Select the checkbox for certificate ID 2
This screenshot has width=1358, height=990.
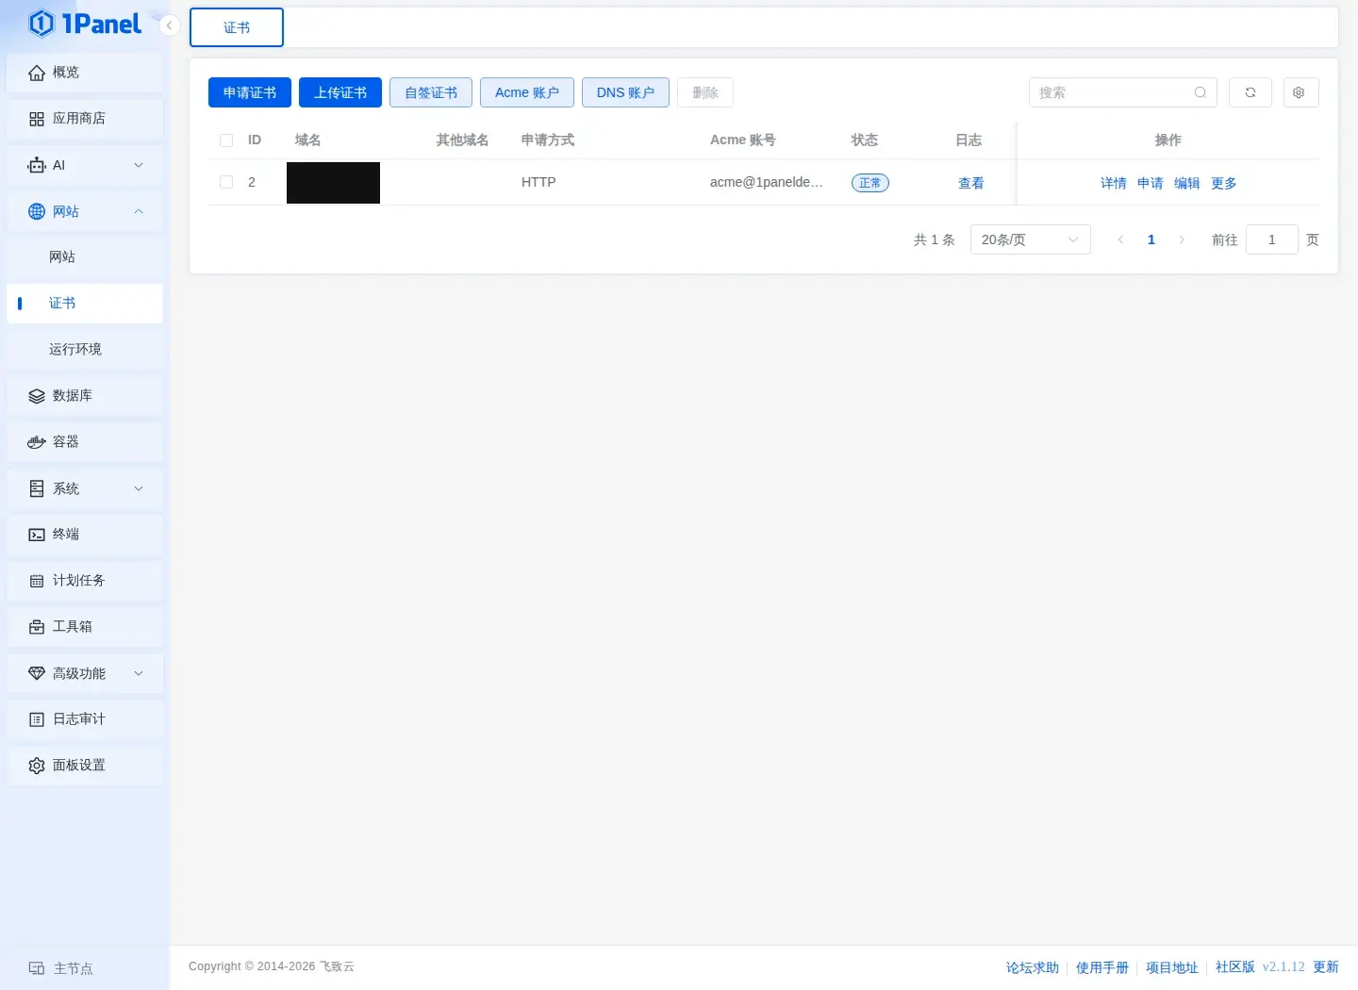226,182
